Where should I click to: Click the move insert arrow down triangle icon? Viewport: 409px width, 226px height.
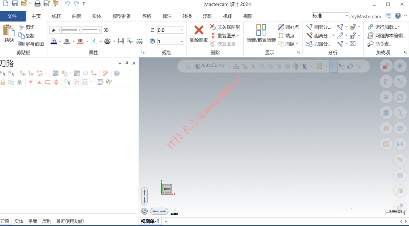click(x=31, y=82)
